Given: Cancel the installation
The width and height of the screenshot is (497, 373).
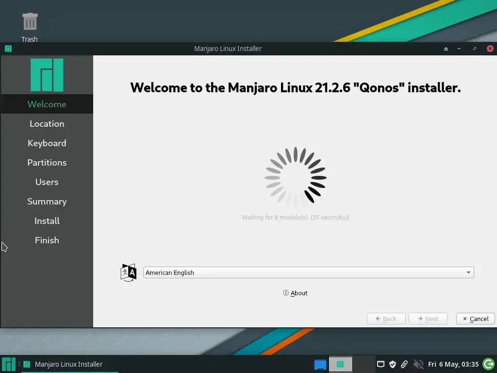Looking at the screenshot, I should click(476, 319).
